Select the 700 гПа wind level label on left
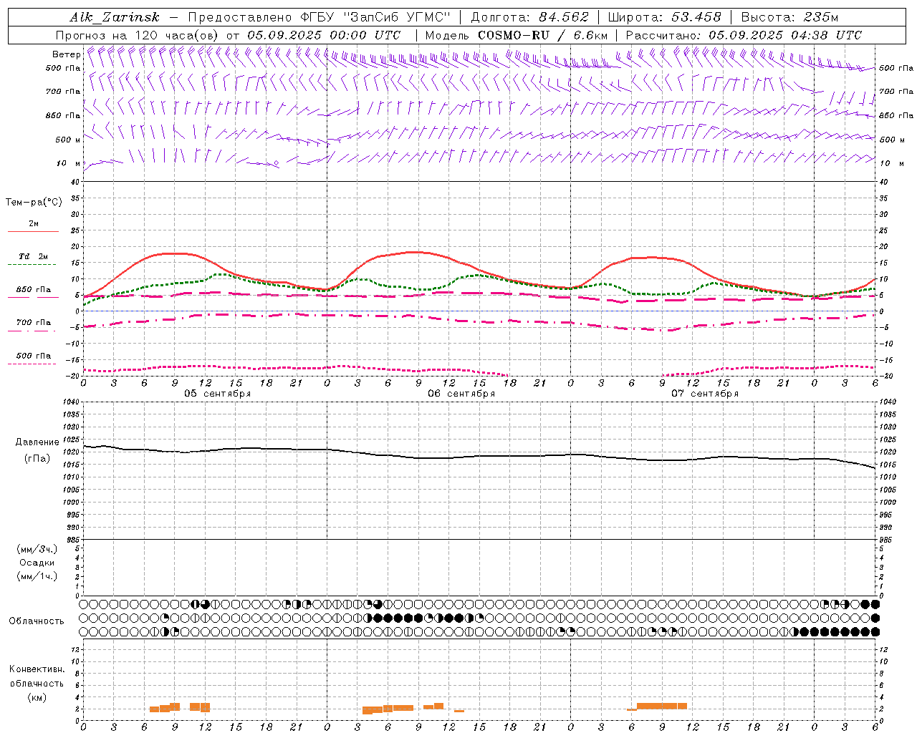Screen dimensions: 917x733 point(63,92)
